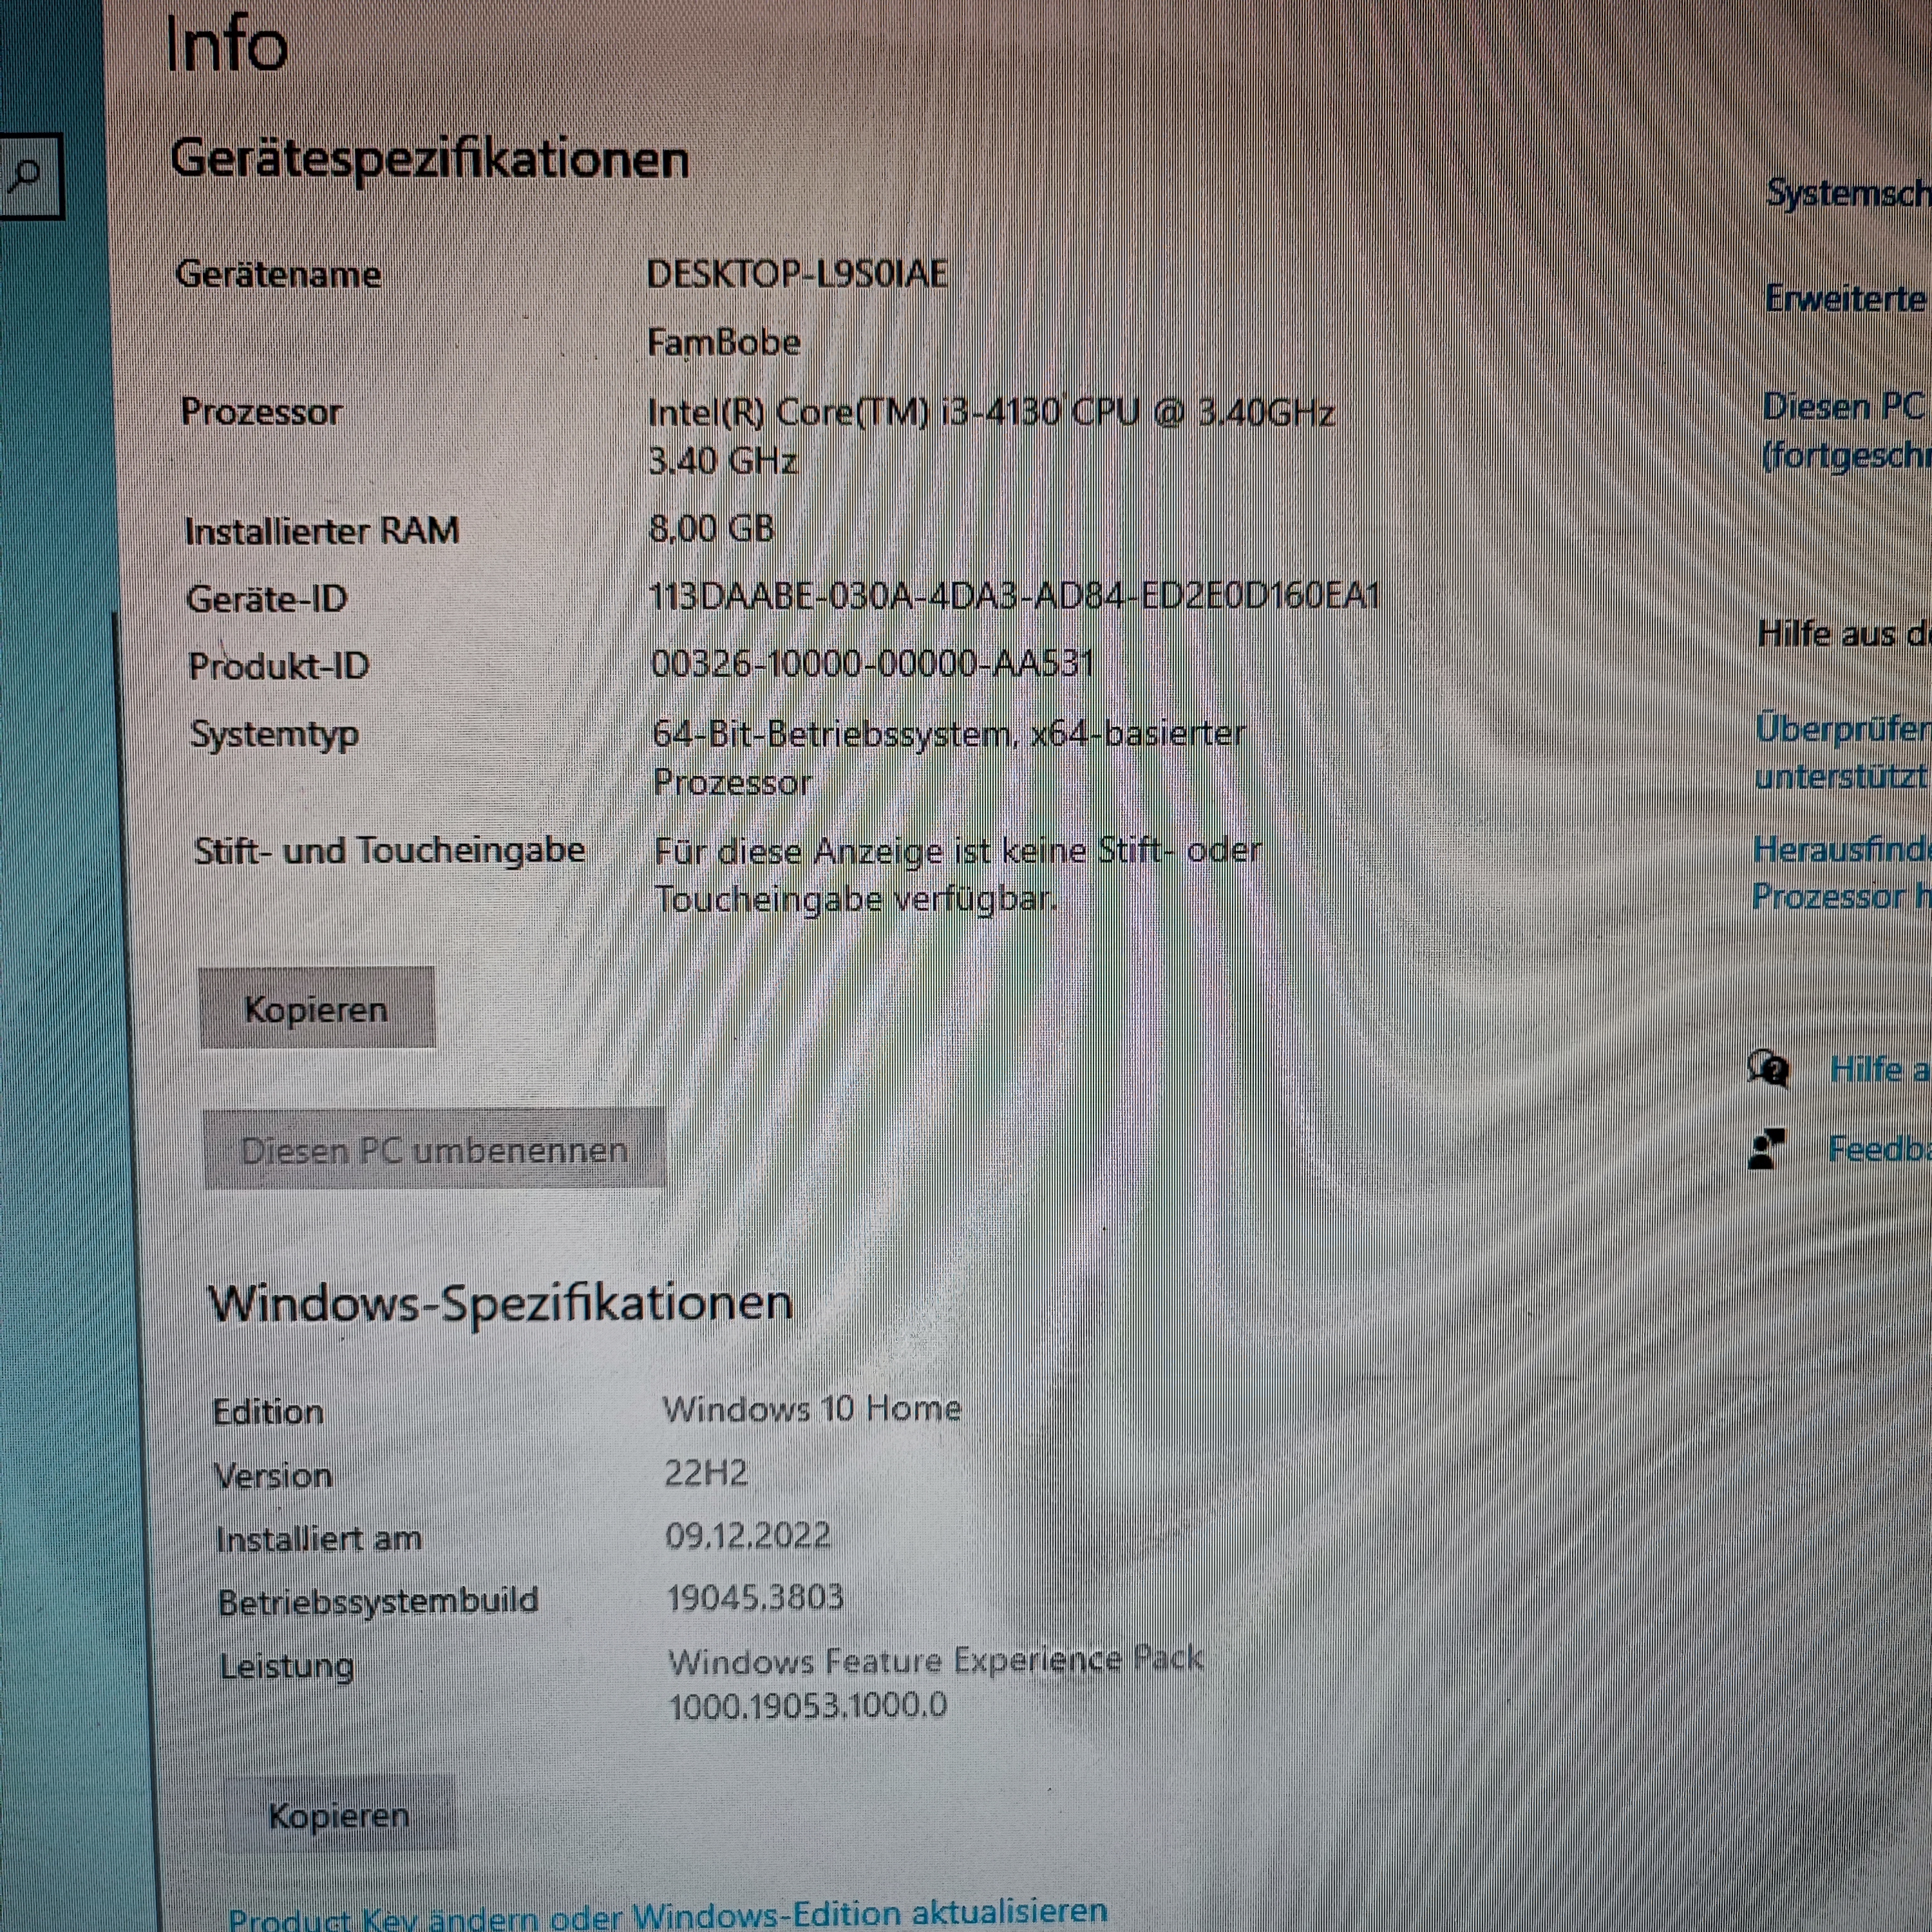1932x1932 pixels.
Task: Click the help speech-bubble icon
Action: 1768,1069
